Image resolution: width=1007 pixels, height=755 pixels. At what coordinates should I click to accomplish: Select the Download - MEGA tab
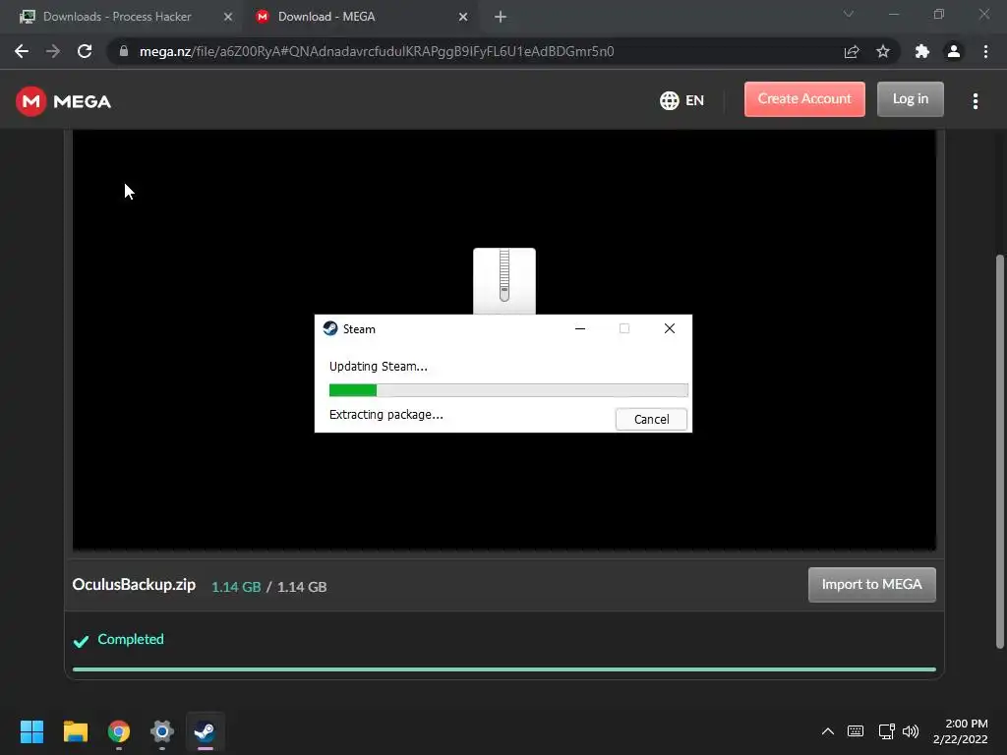pyautogui.click(x=326, y=17)
